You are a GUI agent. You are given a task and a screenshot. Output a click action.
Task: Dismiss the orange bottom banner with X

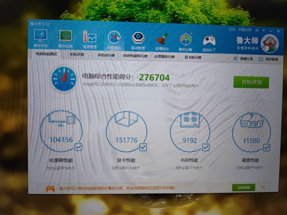coord(263,187)
